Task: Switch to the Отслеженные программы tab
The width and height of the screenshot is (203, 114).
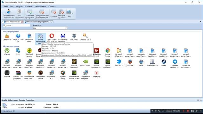Action: (x=38, y=22)
